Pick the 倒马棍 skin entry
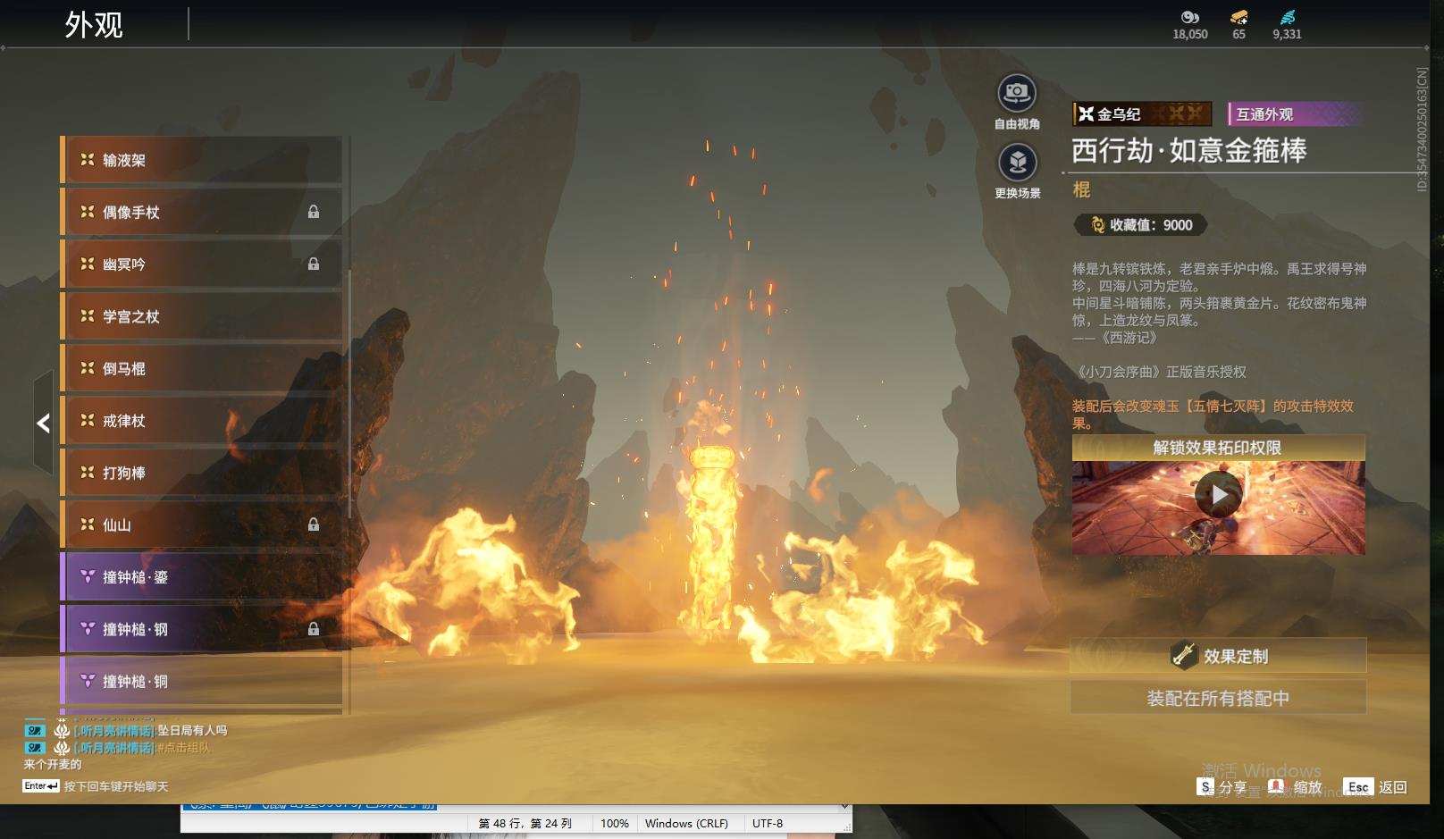The width and height of the screenshot is (1444, 839). 201,368
